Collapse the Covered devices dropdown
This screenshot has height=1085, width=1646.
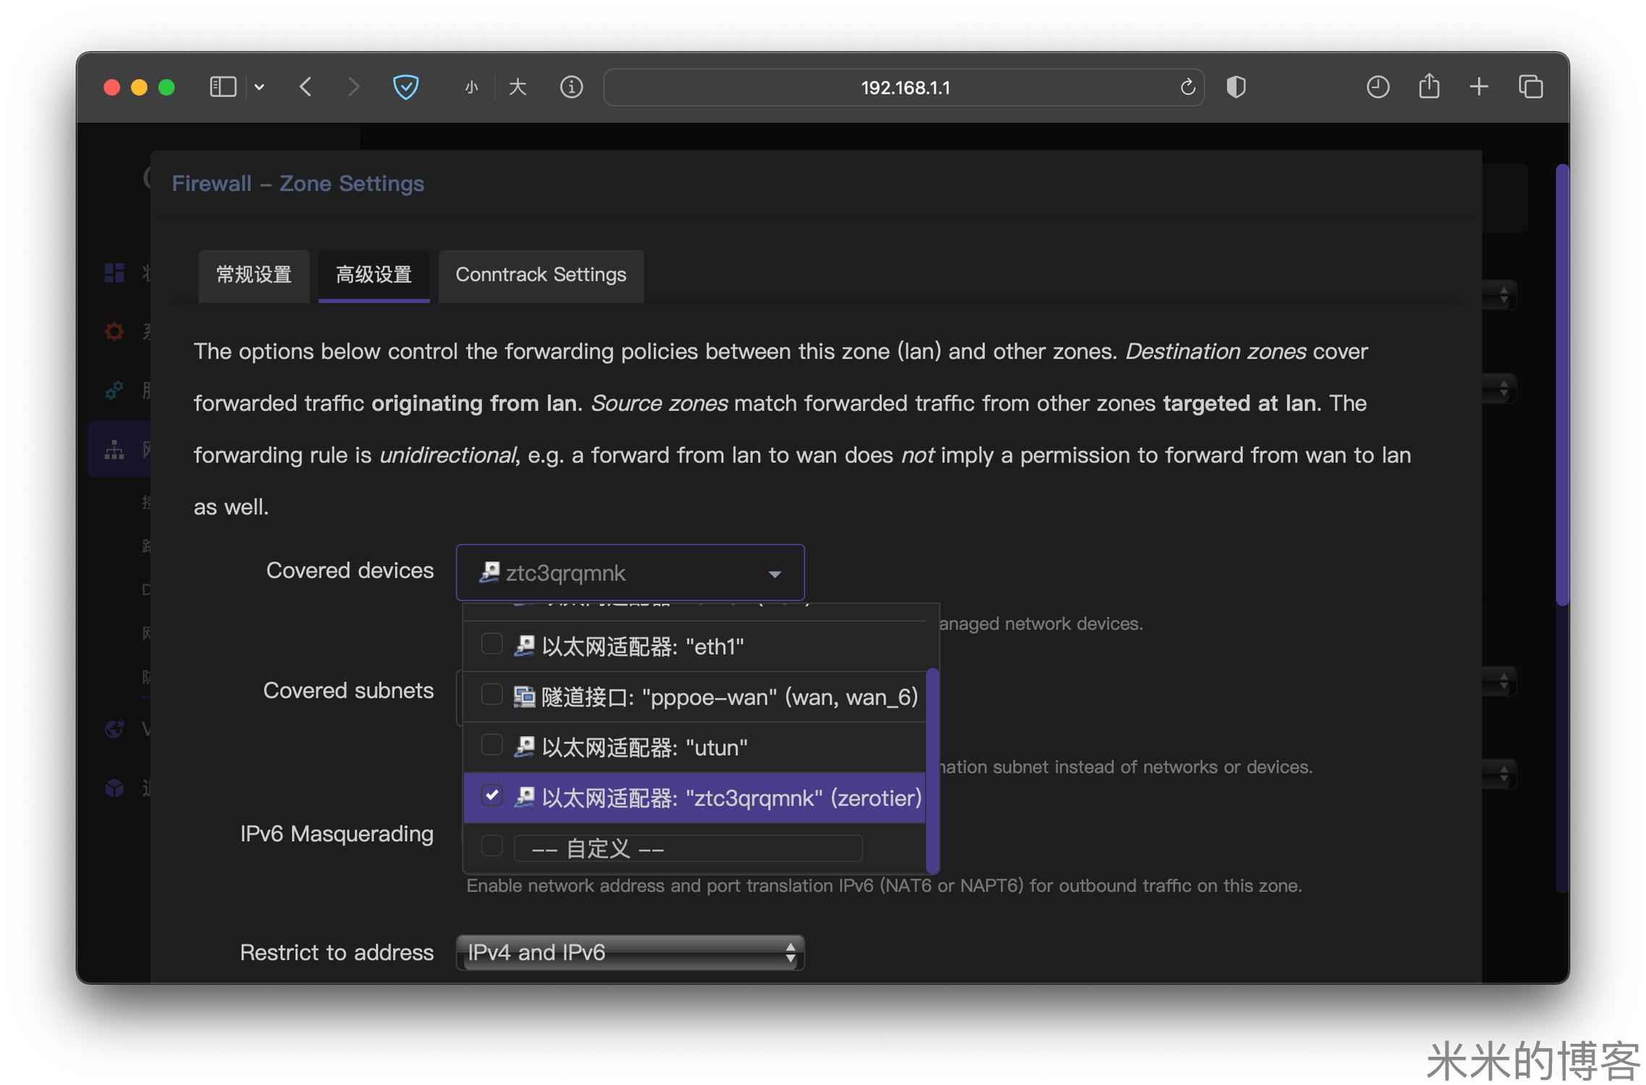pos(774,574)
